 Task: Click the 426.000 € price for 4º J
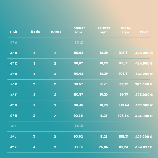click(x=144, y=137)
